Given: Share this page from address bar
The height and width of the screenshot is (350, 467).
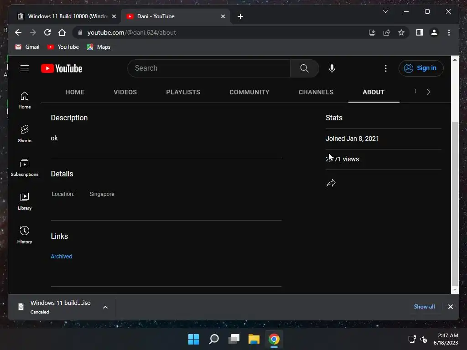Looking at the screenshot, I should click(387, 32).
